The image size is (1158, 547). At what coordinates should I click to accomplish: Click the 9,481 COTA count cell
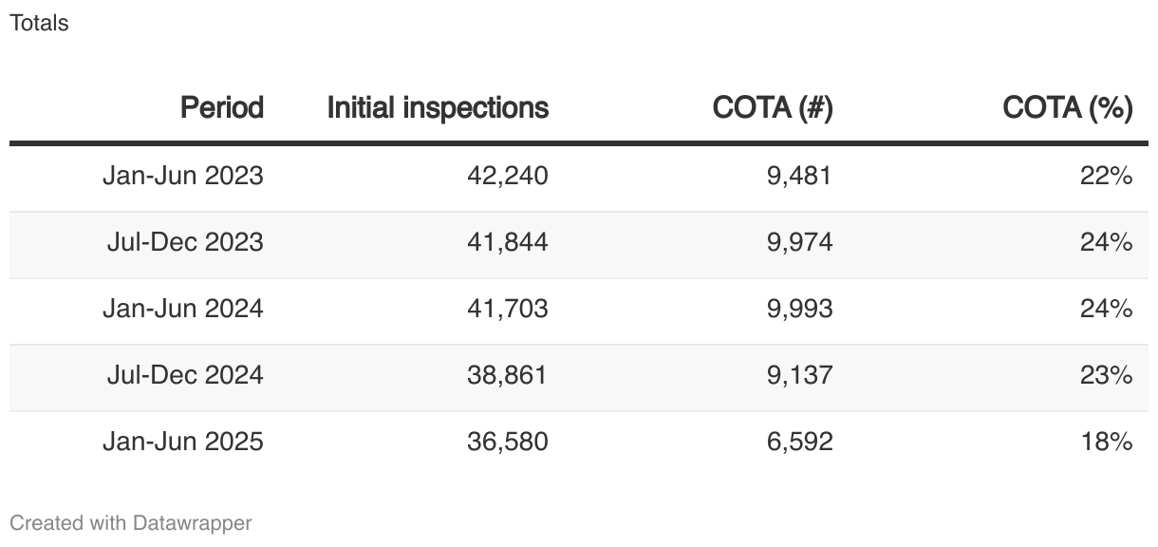pos(799,177)
